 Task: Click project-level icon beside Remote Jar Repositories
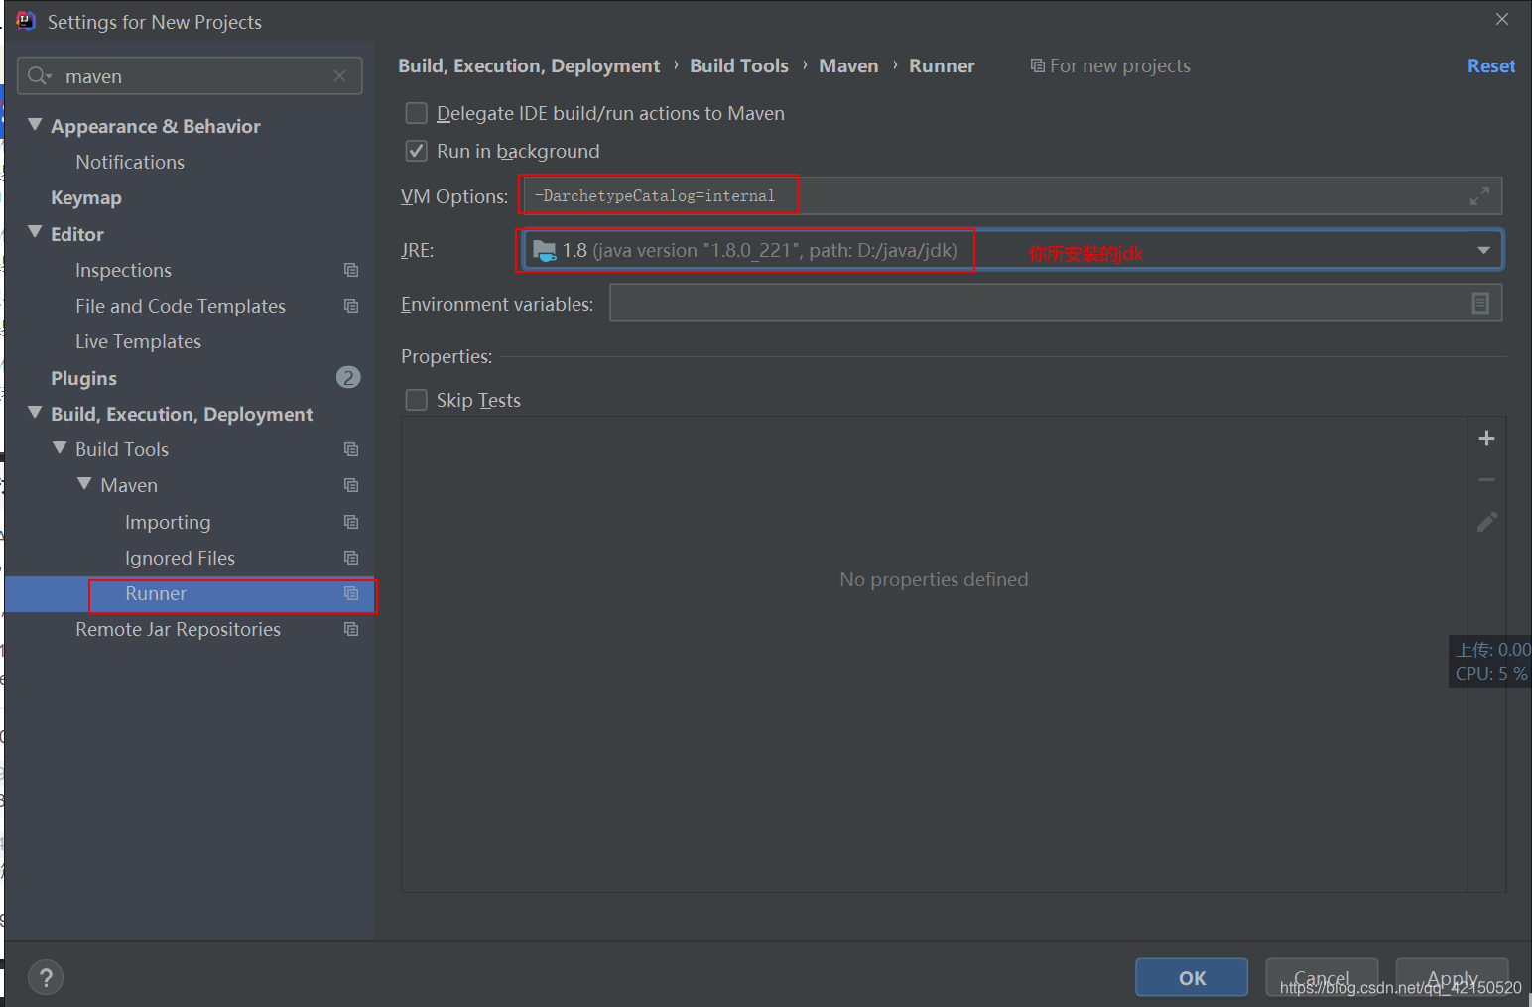(x=351, y=629)
